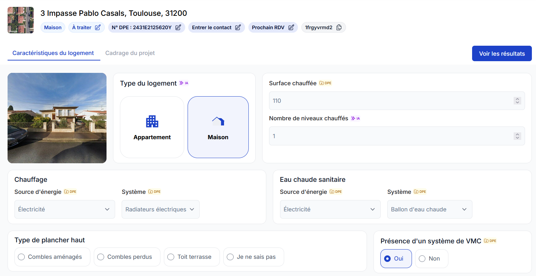The height and width of the screenshot is (276, 536).
Task: Select Je ne sais pas radio option
Action: point(254,257)
